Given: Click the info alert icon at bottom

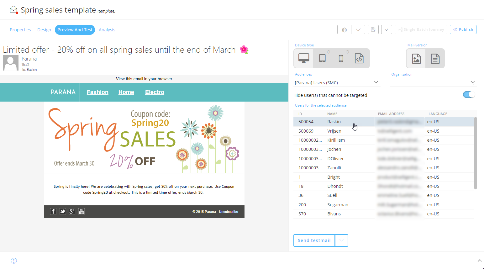Looking at the screenshot, I should (x=14, y=261).
